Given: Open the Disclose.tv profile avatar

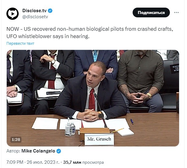Looking at the screenshot, I should 13,14.
